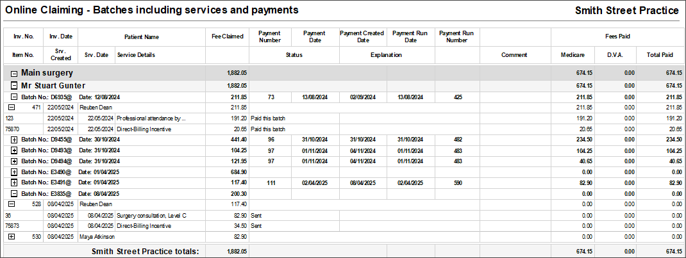Click payment run number 482

click(458, 140)
